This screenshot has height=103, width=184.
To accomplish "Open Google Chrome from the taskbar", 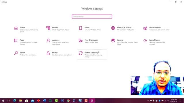I will pyautogui.click(x=68, y=100).
